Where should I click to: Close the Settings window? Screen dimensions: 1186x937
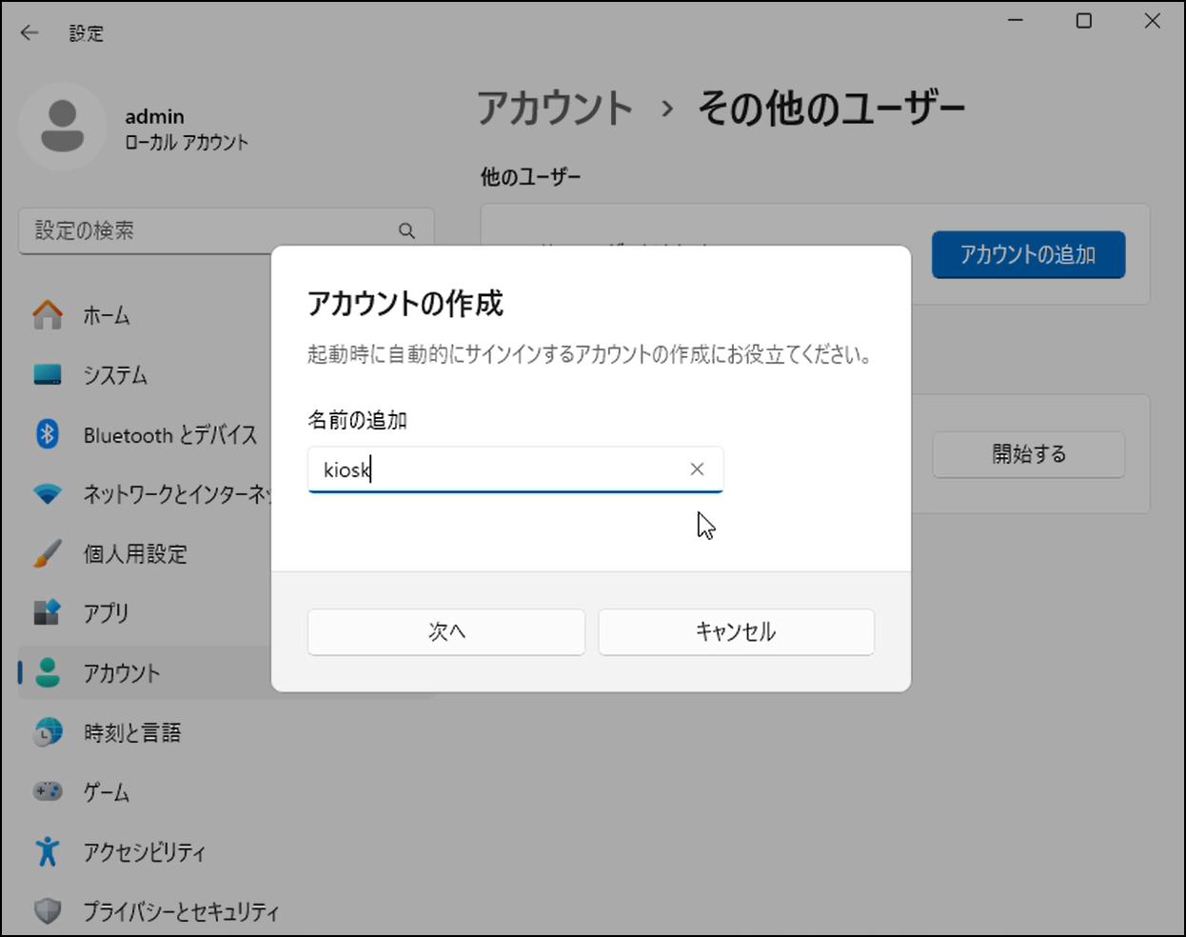coord(1152,20)
